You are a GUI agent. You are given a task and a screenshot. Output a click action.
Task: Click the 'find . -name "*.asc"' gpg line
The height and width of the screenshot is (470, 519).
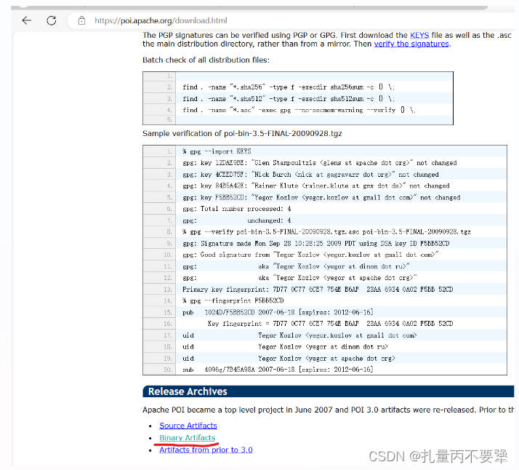pos(299,110)
